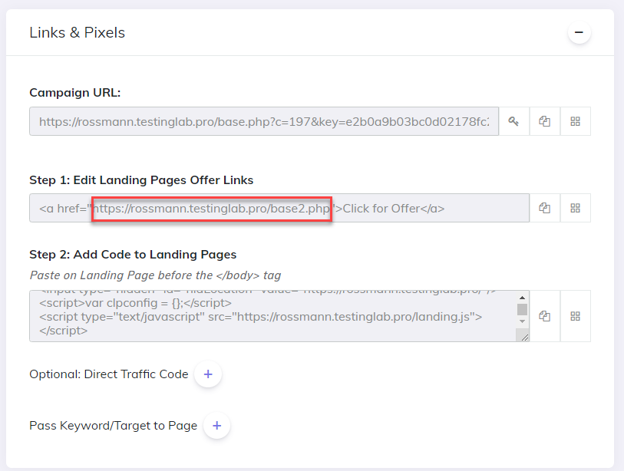This screenshot has width=624, height=471.
Task: Expand Optional Direct Traffic Code section
Action: point(208,374)
